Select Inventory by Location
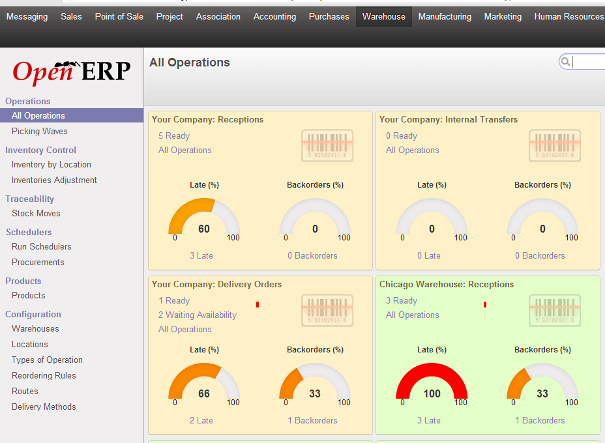The image size is (605, 443). [52, 165]
